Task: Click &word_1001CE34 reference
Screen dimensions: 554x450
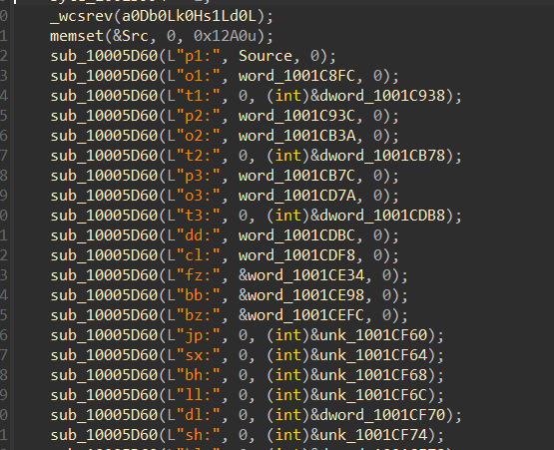Action: [x=301, y=275]
